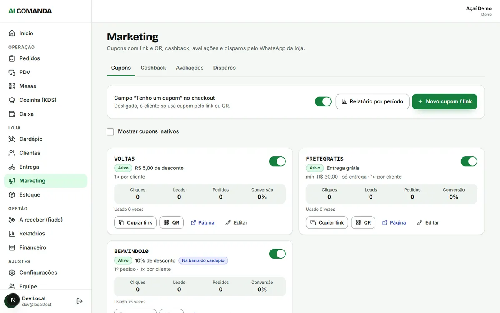The image size is (500, 313).
Task: Toggle the 'Tenho um cupom' checkout field switch
Action: [x=323, y=101]
